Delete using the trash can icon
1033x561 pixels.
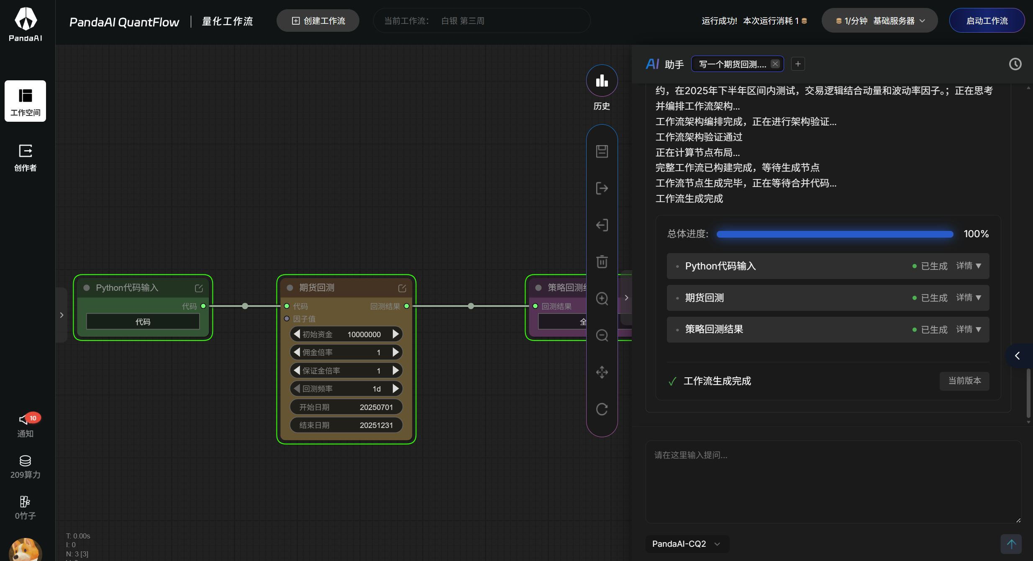pyautogui.click(x=602, y=262)
